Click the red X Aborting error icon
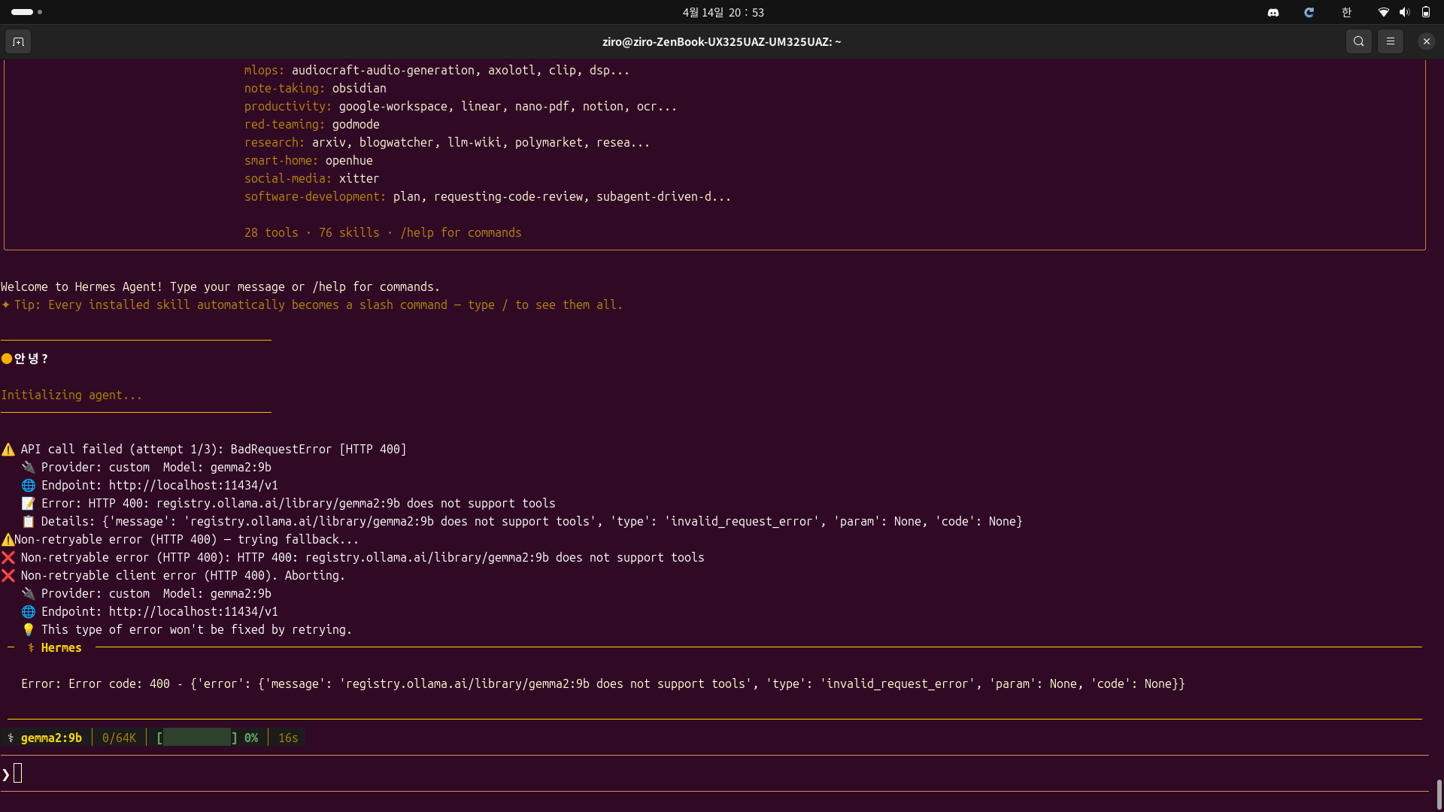Screen dimensions: 1444x812 coord(8,575)
